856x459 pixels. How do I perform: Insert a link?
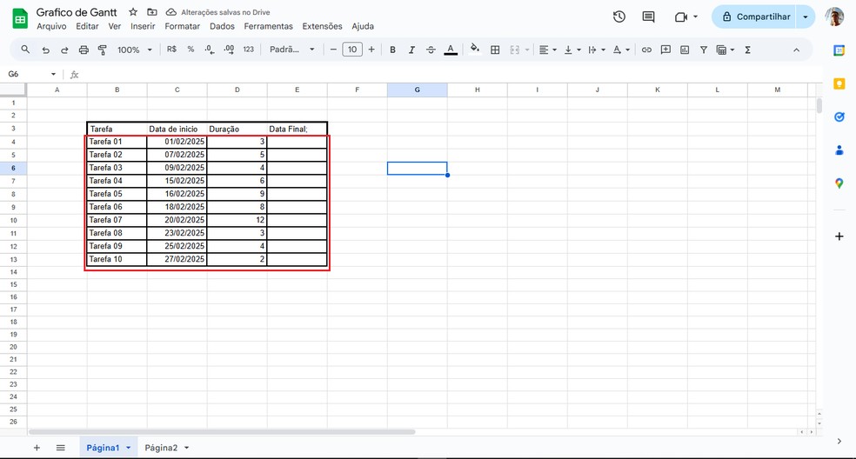pyautogui.click(x=646, y=50)
